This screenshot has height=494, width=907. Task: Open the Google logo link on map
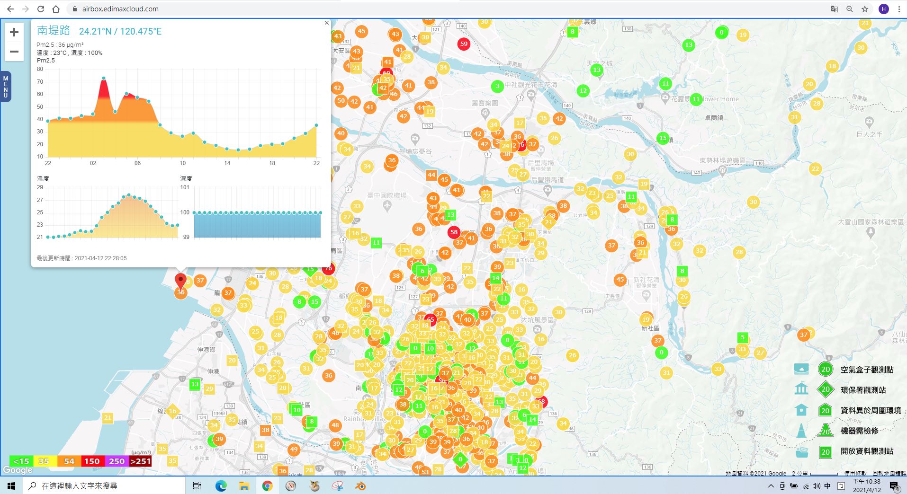(18, 470)
